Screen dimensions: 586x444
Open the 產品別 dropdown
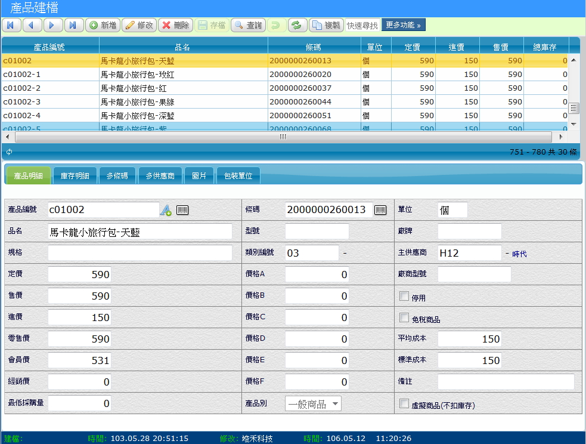(313, 404)
